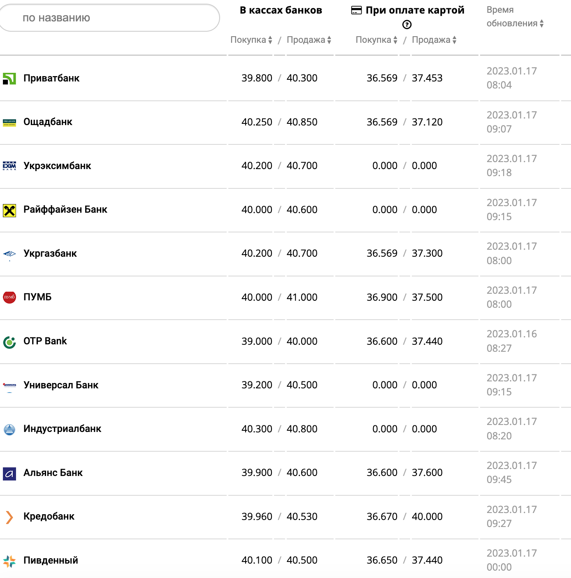571x578 pixels.
Task: Click the Приватбанк logo icon
Action: coord(9,78)
